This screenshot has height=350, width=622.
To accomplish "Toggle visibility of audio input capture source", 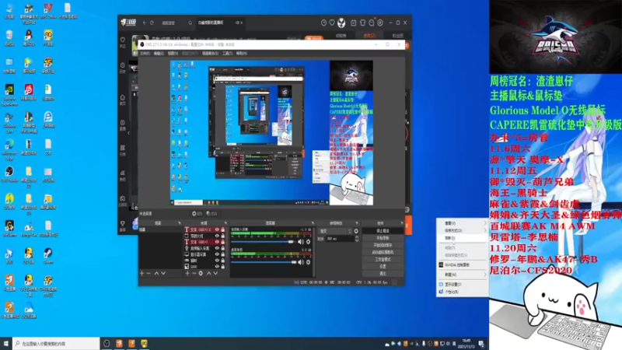I will [217, 248].
